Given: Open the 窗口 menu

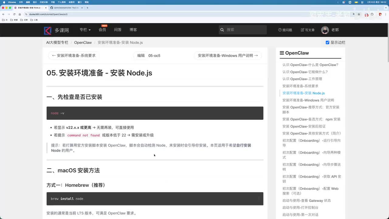Looking at the screenshot, I should coord(80,2).
